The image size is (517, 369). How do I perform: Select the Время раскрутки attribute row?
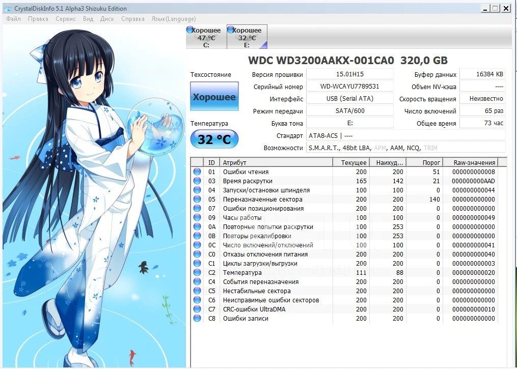point(344,181)
